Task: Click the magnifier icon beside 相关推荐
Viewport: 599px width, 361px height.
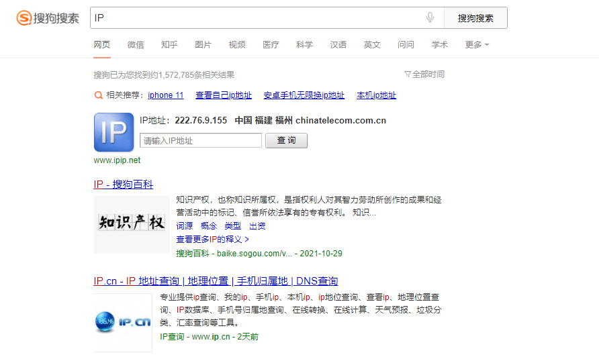Action: pos(99,95)
